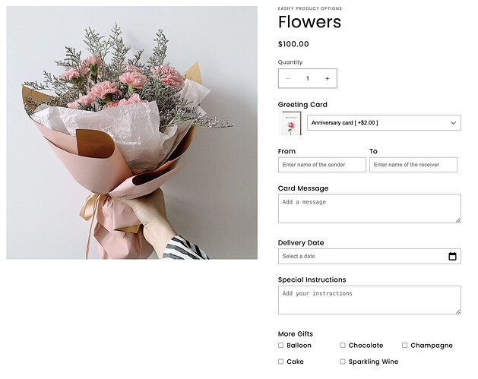The height and width of the screenshot is (379, 478).
Task: Grab the Card Message resize handle
Action: 457,220
